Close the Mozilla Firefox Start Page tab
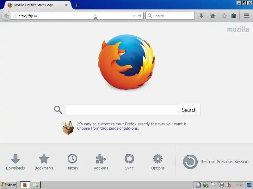This screenshot has height=189, width=253. point(66,5)
